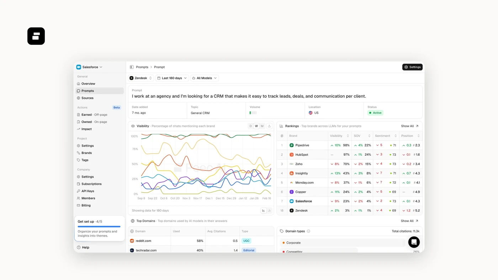Click the HubSpot brand logo
Image resolution: width=498 pixels, height=280 pixels.
(x=291, y=155)
